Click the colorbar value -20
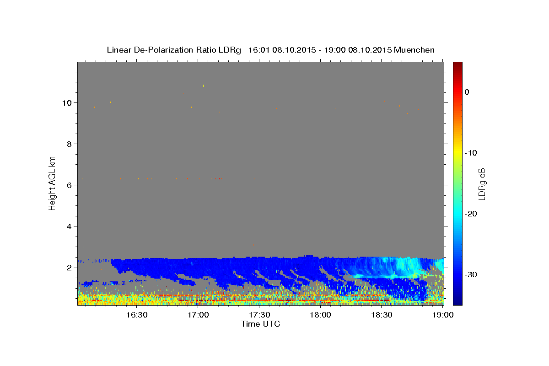Screen dimensions: 549x366 click(472, 214)
